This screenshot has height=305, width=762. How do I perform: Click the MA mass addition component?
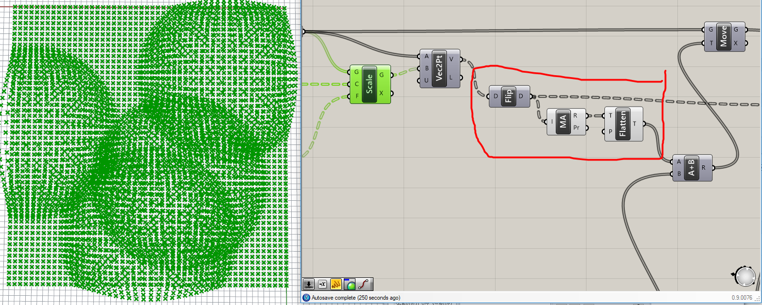[x=563, y=122]
